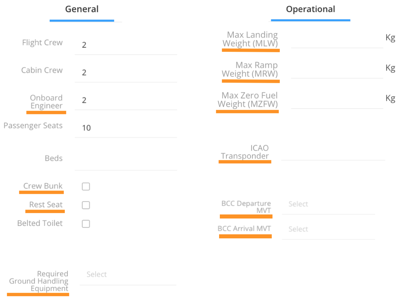Viewport: 401px width, 302px height.
Task: Open the BCC Departure MVT select
Action: [x=328, y=204]
